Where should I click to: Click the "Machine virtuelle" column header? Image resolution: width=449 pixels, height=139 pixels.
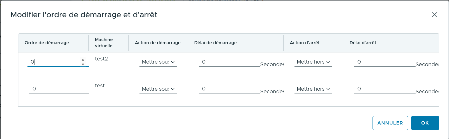(x=104, y=43)
